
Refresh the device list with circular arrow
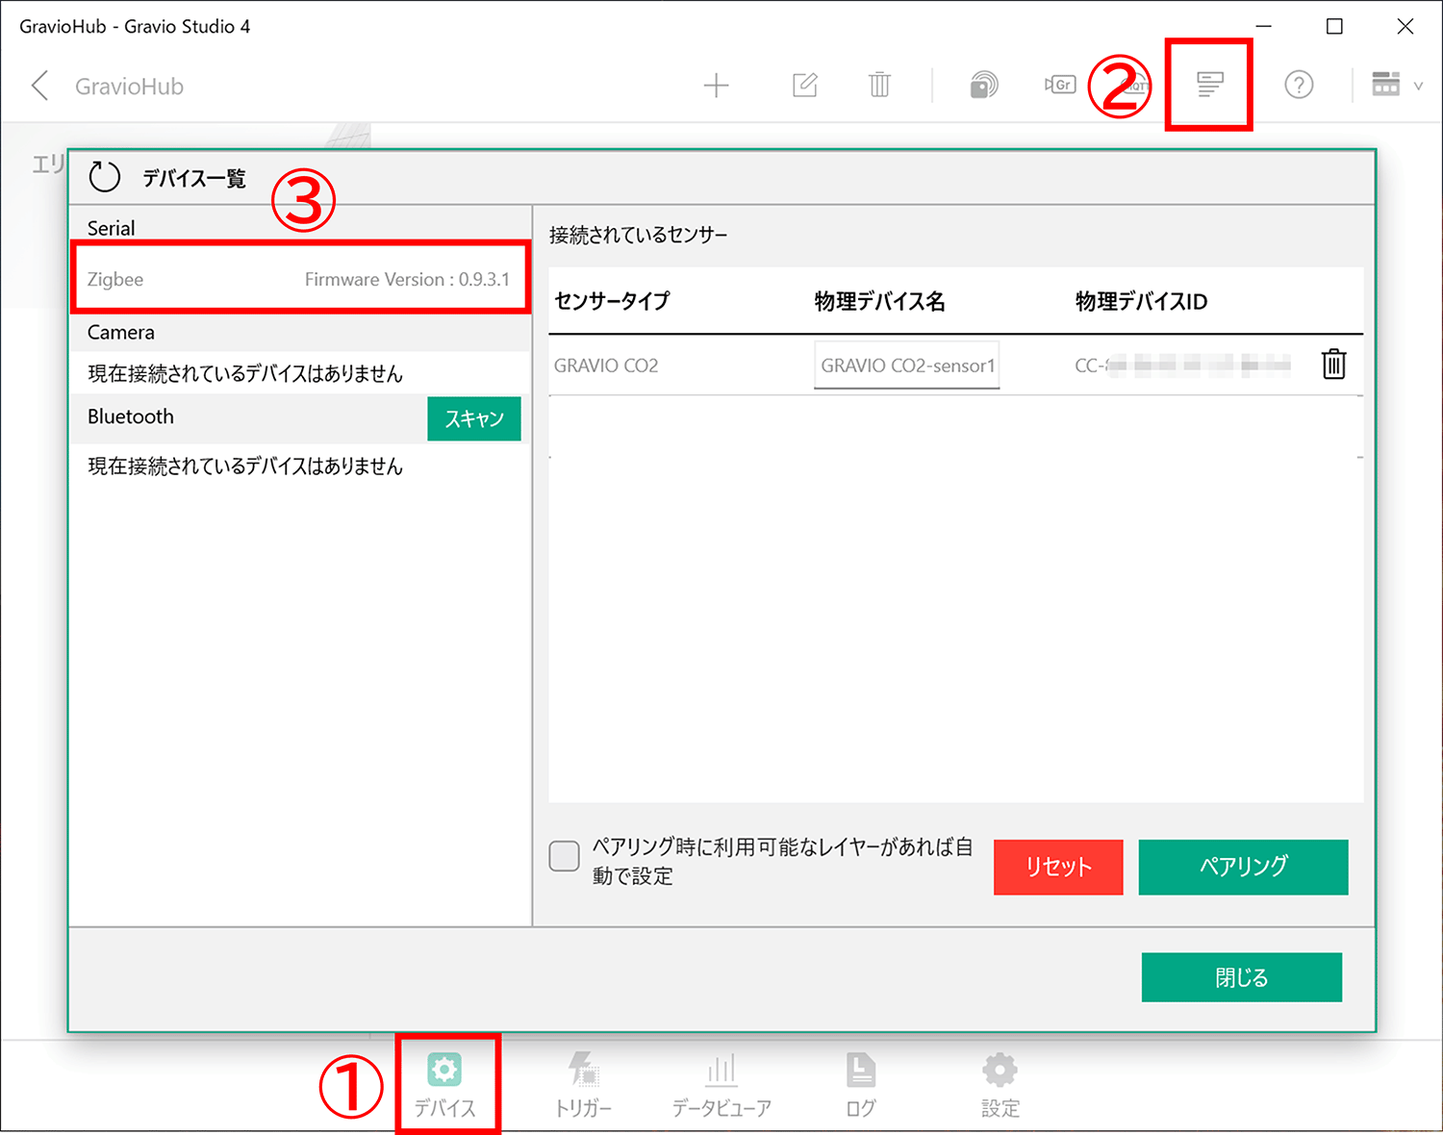point(104,177)
